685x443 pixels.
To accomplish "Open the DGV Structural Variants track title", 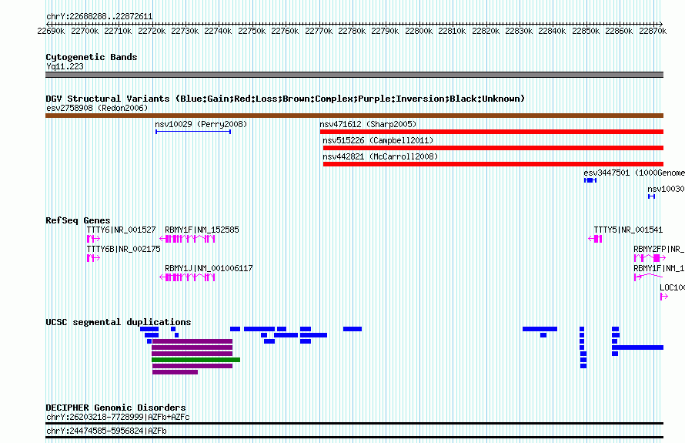I will (286, 99).
